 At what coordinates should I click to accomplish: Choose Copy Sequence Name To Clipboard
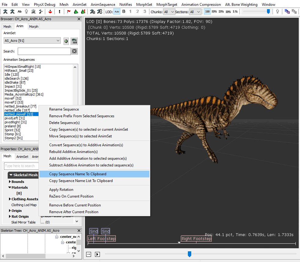[x=78, y=174]
